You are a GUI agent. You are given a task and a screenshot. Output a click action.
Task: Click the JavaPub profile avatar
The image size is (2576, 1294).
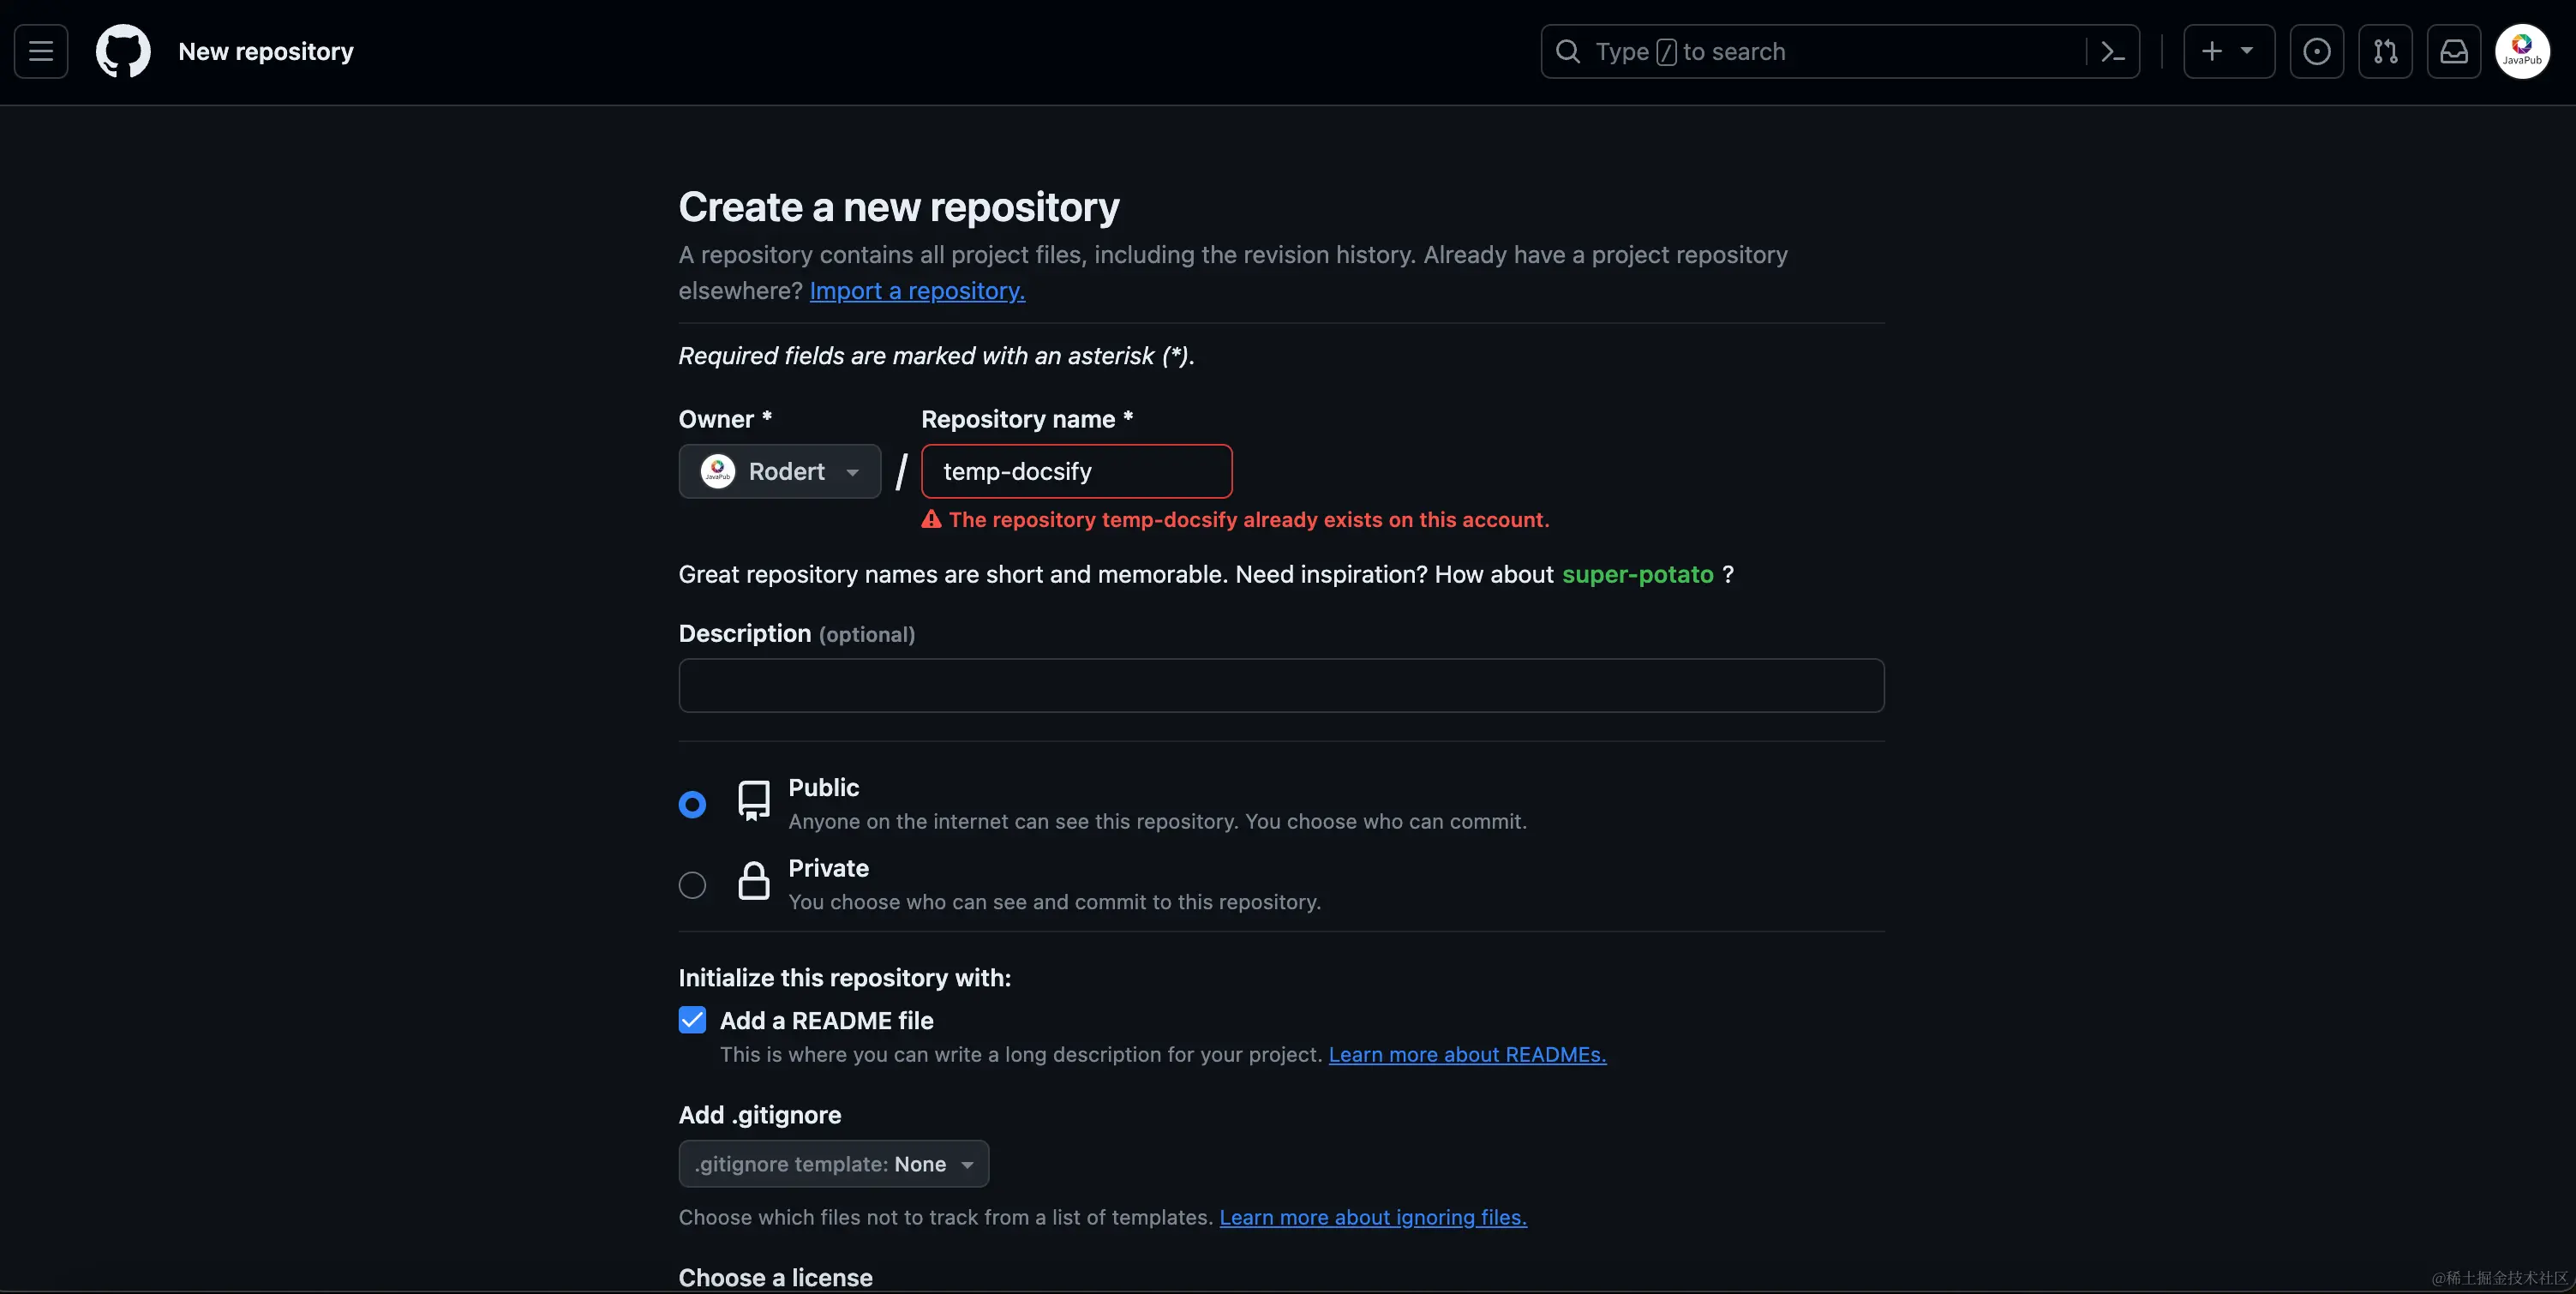pyautogui.click(x=2521, y=51)
